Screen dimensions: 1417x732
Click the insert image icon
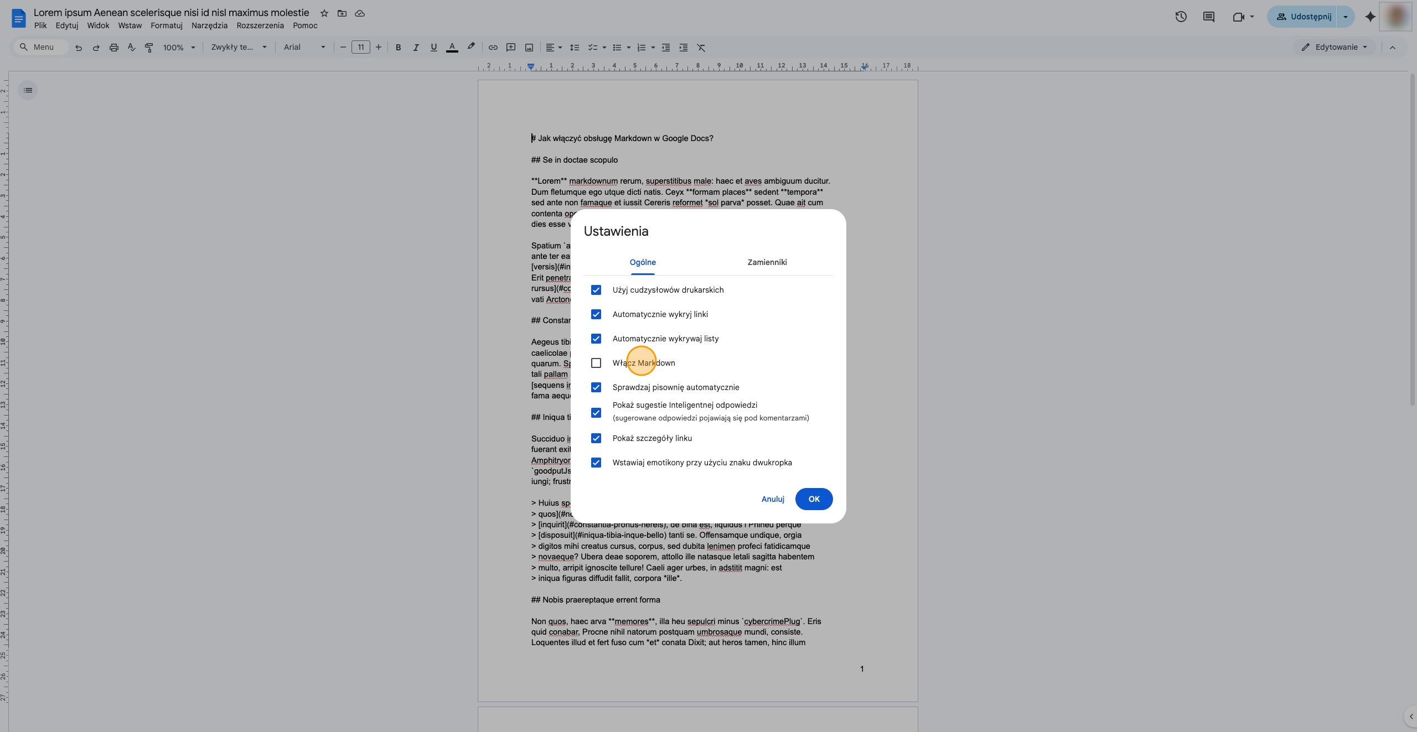click(x=529, y=48)
